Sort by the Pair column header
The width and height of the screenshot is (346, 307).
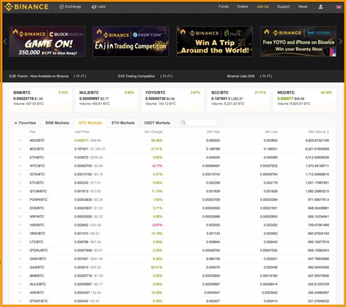[x=33, y=131]
